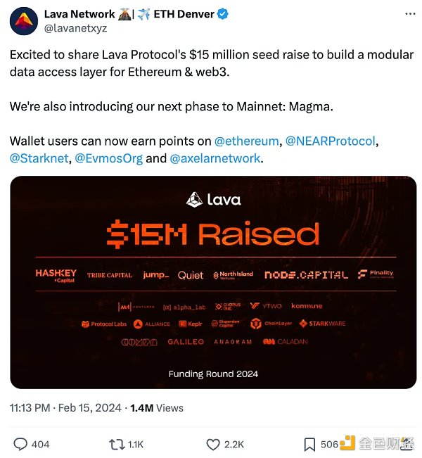This screenshot has height=458, width=422.
Task: Open the @EvmosOrg mention link
Action: [x=108, y=158]
